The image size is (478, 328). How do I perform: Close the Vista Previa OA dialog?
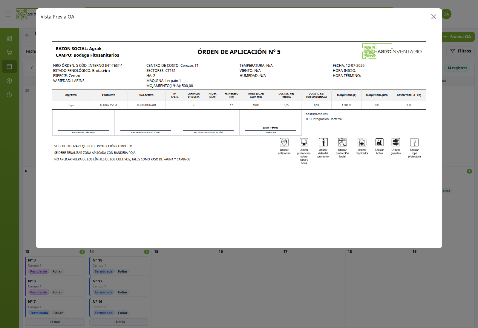coord(434,17)
